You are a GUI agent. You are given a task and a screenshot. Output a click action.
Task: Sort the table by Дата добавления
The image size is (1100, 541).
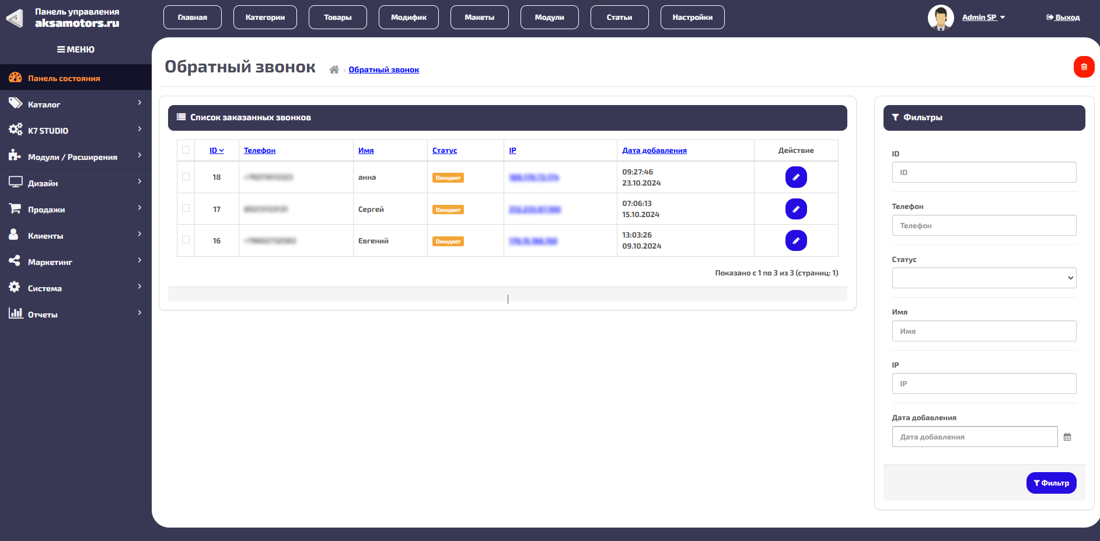click(x=654, y=151)
